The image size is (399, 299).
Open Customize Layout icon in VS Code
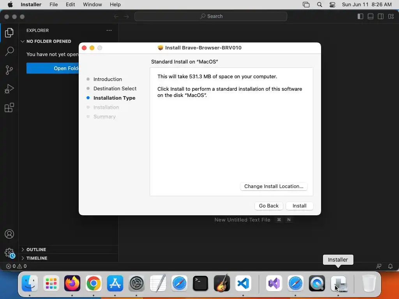pos(391,16)
